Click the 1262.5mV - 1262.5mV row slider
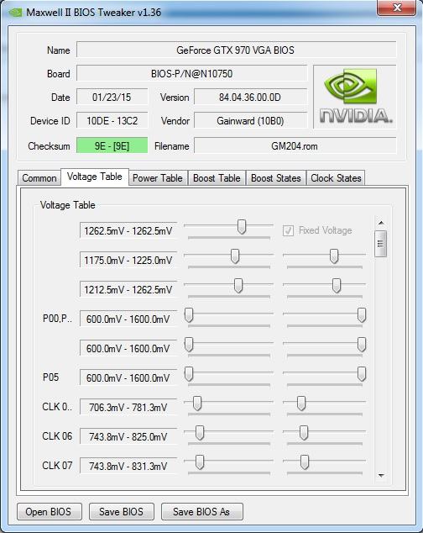Image resolution: width=423 pixels, height=533 pixels. pos(242,227)
